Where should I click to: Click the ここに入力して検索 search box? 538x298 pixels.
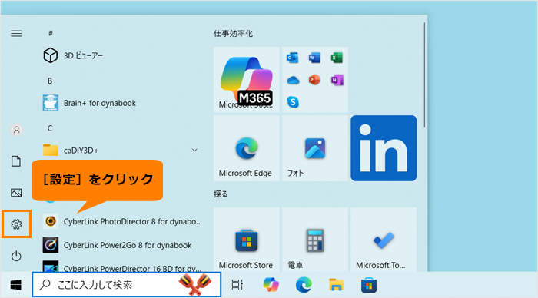[x=127, y=285]
